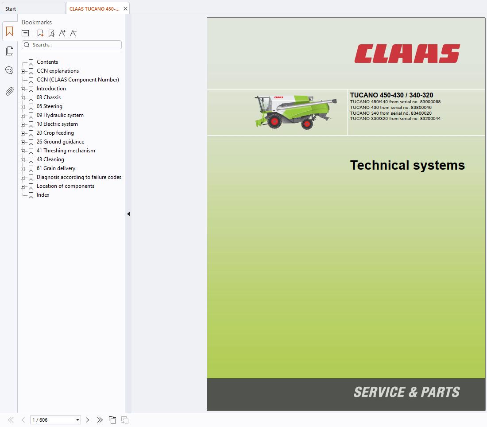Open the CCN explanations bookmark
This screenshot has width=487, height=427.
pos(58,71)
